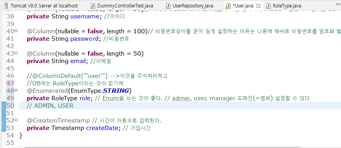
Task: Click the @Enumerated annotation text
Action: 48,90
